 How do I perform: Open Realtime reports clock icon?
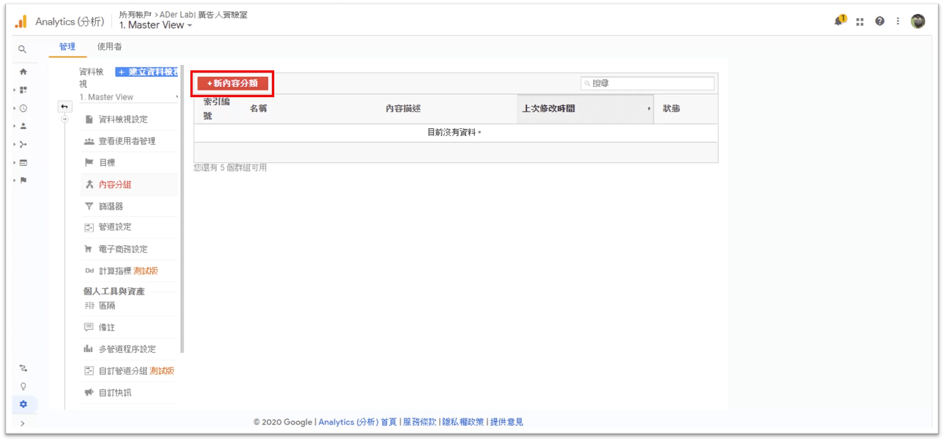[x=23, y=108]
